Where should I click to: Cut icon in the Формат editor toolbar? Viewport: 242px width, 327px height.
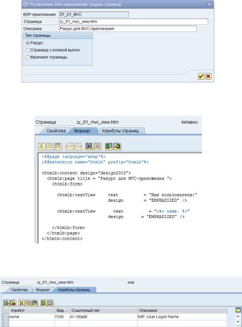coord(42,146)
